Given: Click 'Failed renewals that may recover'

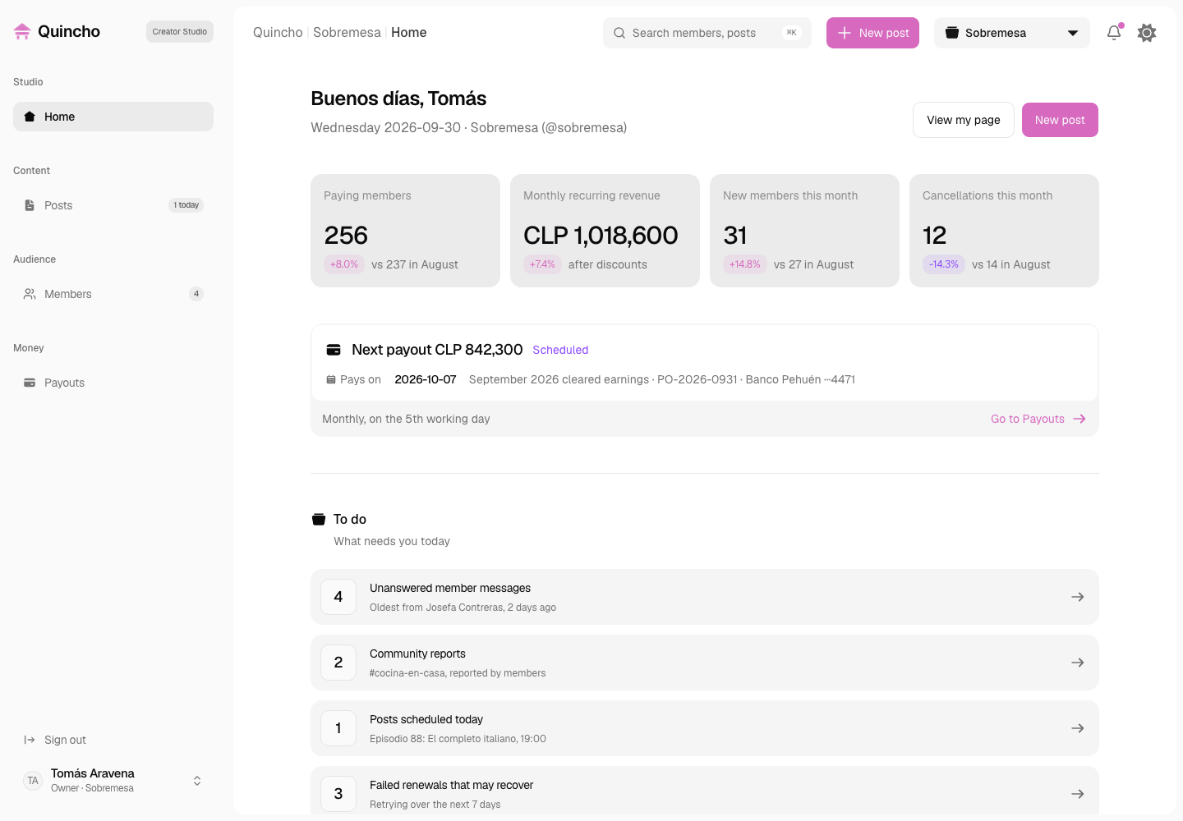Looking at the screenshot, I should (451, 785).
